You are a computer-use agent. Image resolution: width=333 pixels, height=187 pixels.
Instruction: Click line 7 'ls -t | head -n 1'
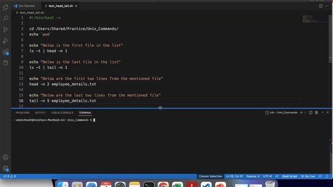(x=48, y=51)
